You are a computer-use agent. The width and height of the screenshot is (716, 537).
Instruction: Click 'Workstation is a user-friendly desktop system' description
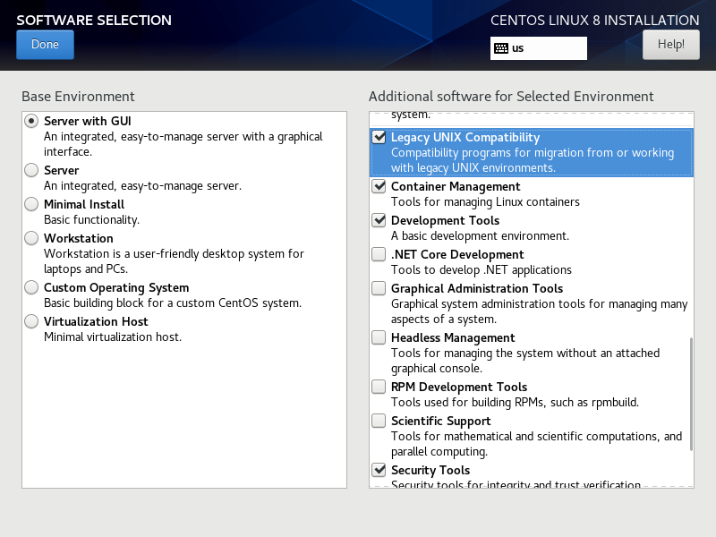[174, 261]
